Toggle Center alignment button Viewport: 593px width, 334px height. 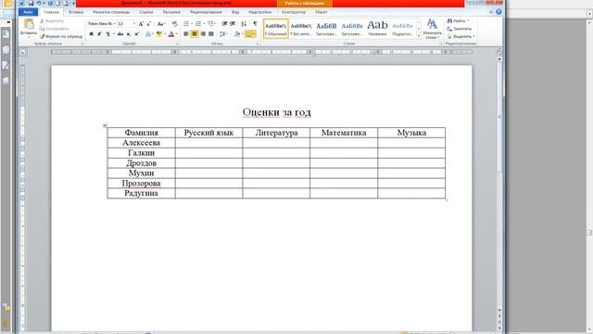click(x=195, y=34)
